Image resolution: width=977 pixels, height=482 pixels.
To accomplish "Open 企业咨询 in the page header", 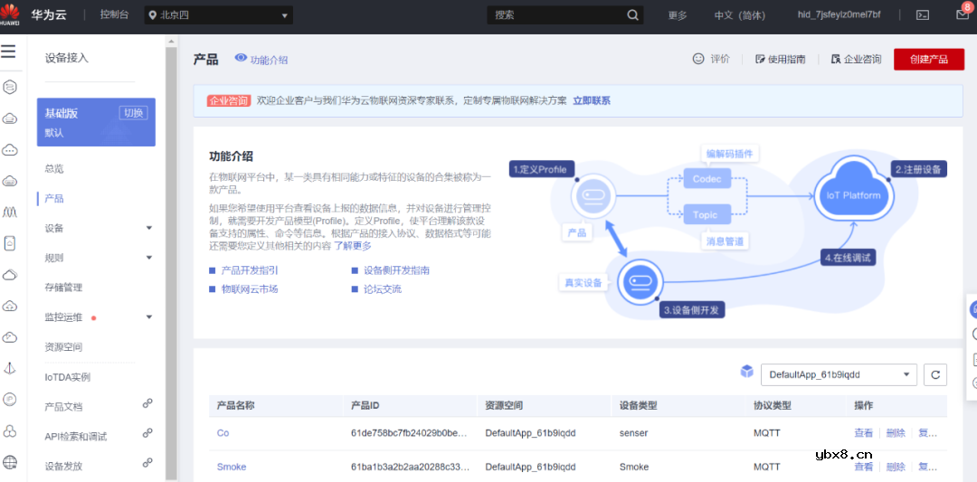I will [856, 59].
